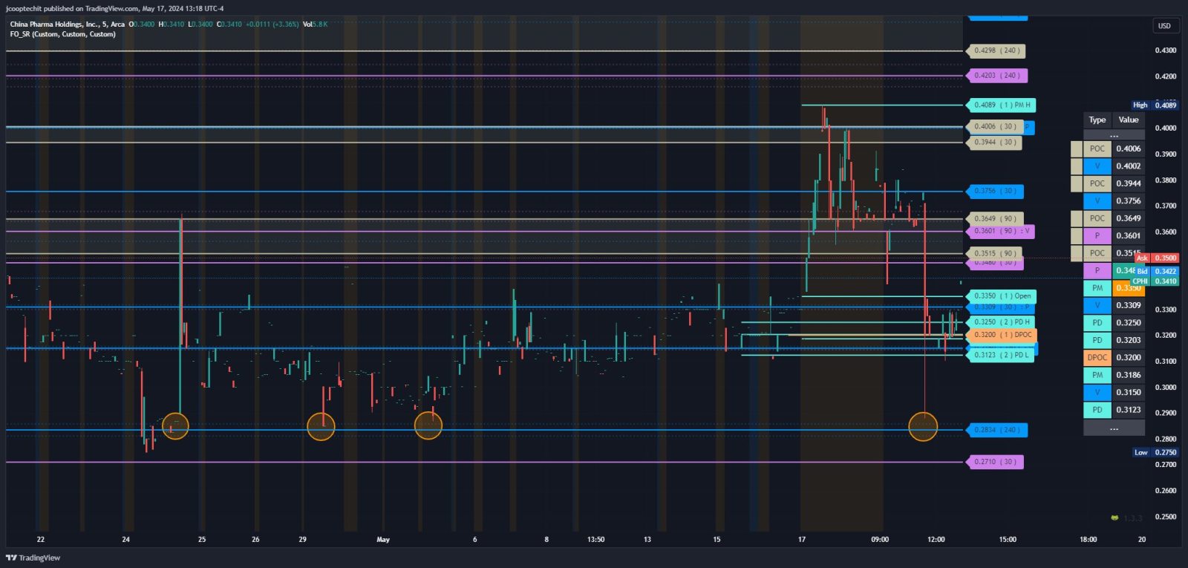Click the jcooptechit publisher header text
The height and width of the screenshot is (568, 1188).
(x=115, y=8)
